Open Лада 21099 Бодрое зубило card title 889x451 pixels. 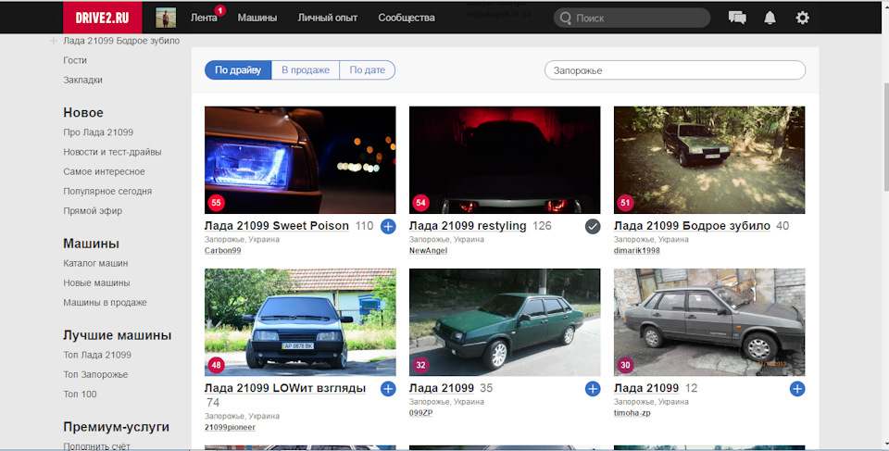tap(692, 226)
